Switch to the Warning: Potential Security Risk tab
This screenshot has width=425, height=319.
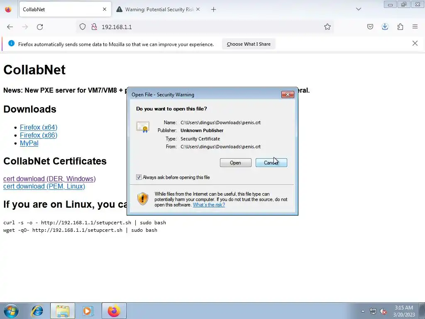tap(159, 9)
